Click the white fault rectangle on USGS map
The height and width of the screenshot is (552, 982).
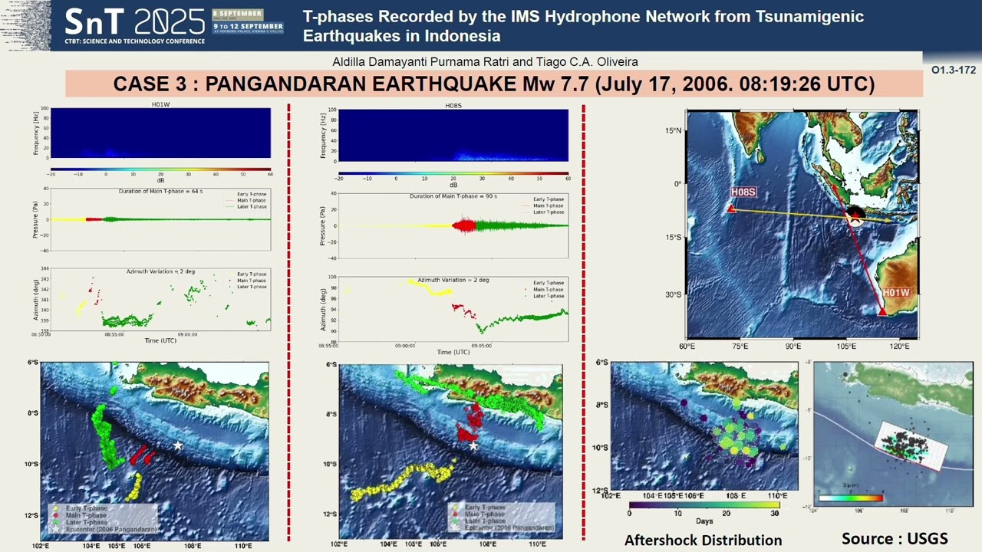911,445
